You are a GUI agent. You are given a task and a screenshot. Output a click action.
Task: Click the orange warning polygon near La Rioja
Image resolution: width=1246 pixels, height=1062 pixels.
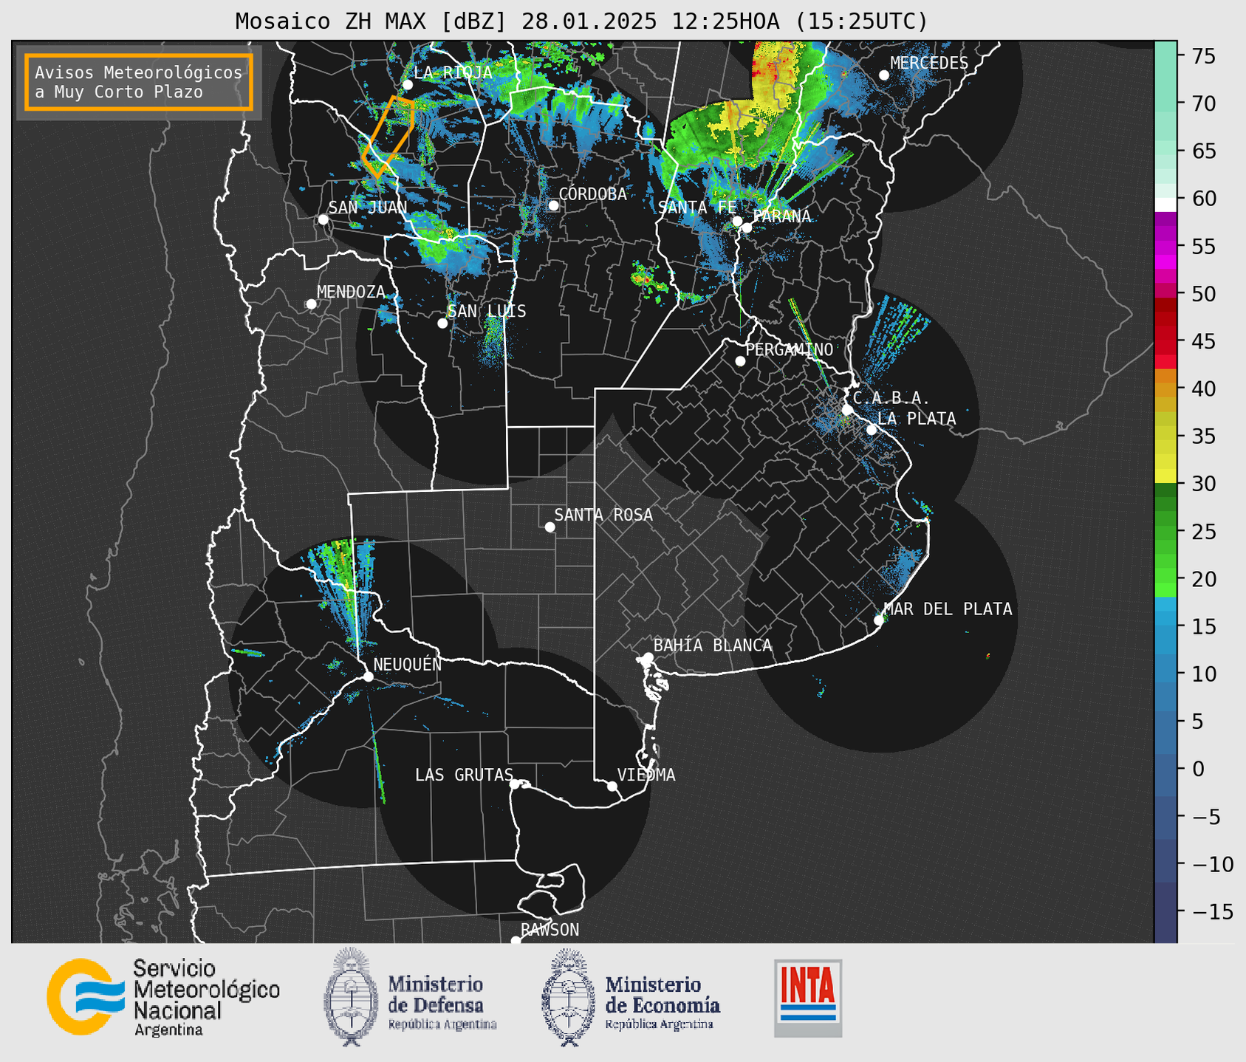388,137
